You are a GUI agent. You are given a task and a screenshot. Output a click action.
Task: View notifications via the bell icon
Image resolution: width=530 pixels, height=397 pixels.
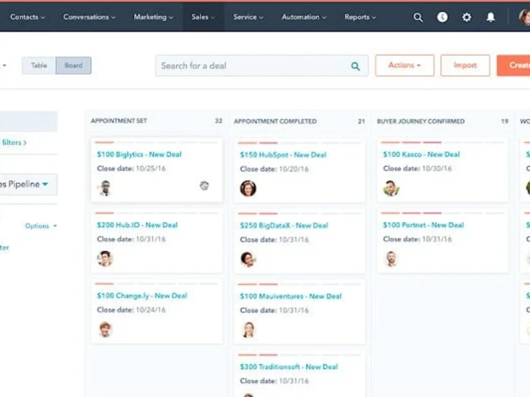[x=491, y=17]
